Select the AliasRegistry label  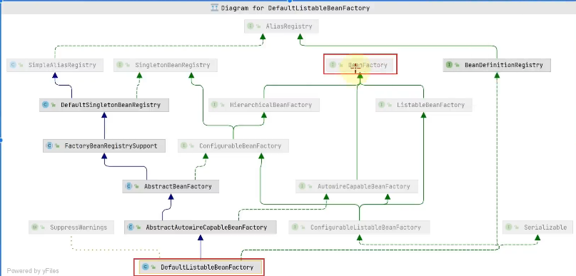point(288,26)
